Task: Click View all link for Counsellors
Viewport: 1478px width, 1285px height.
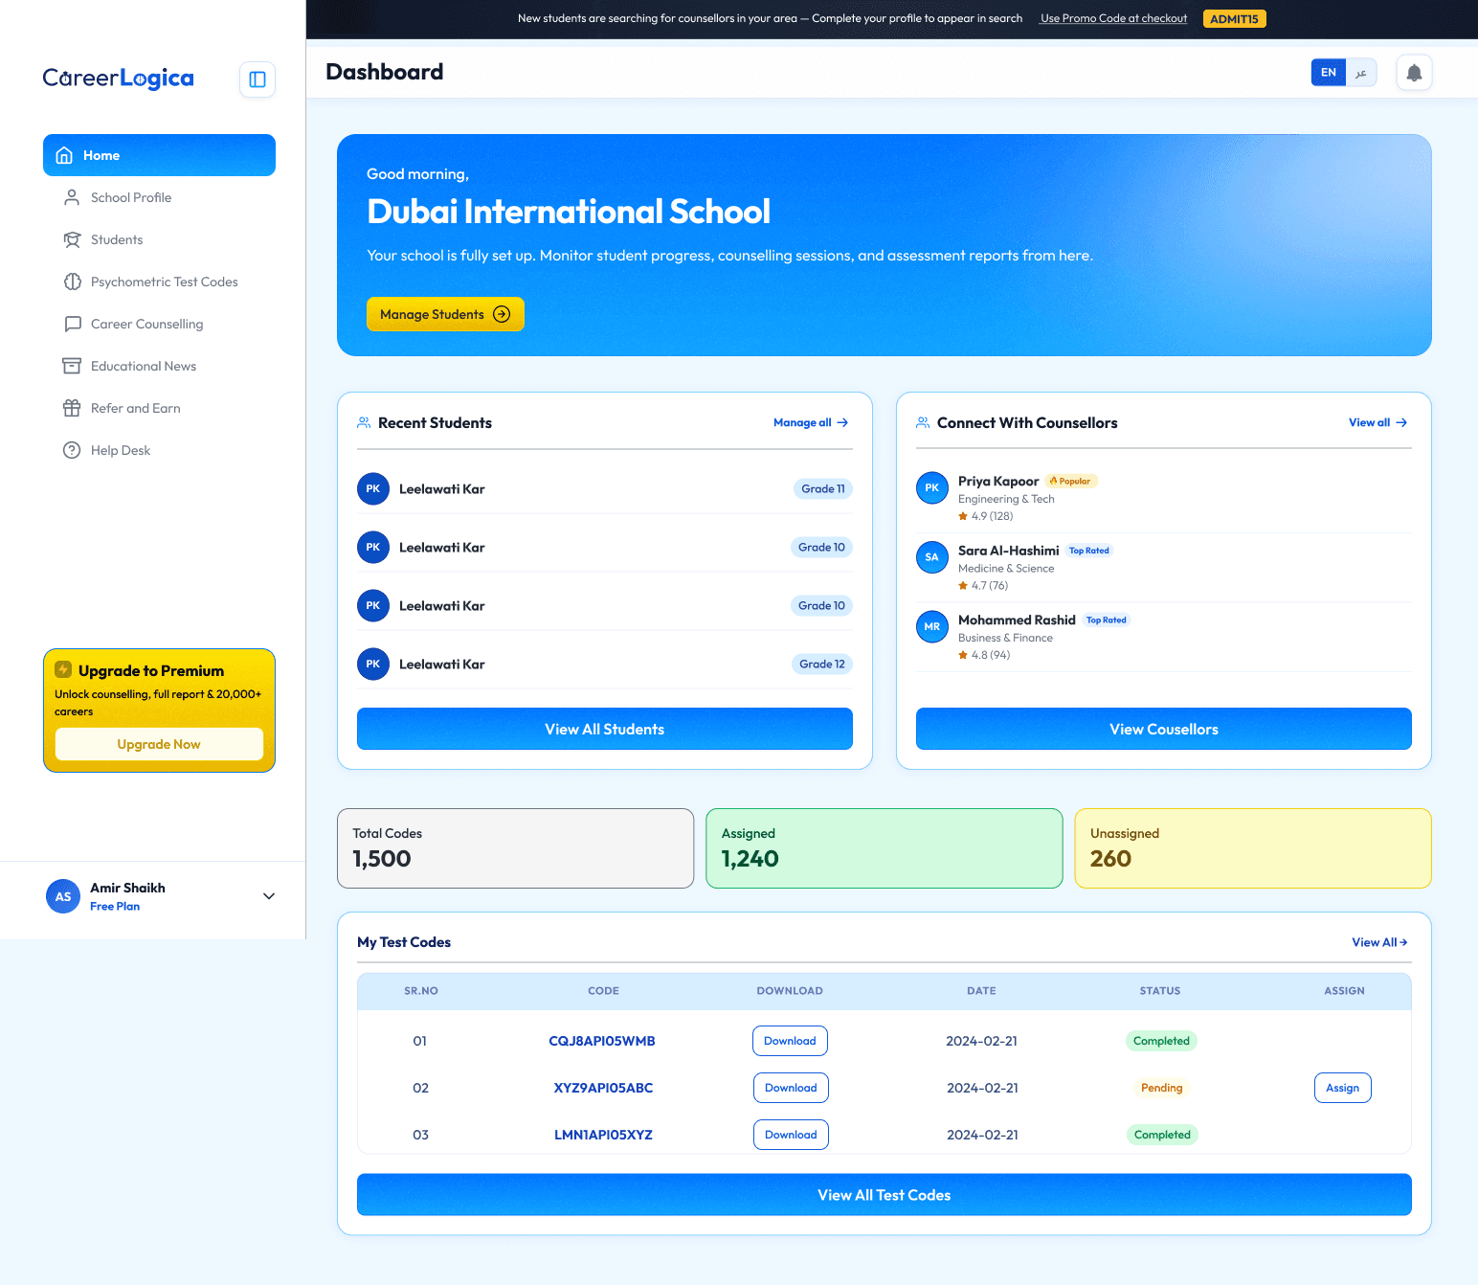Action: pyautogui.click(x=1378, y=422)
